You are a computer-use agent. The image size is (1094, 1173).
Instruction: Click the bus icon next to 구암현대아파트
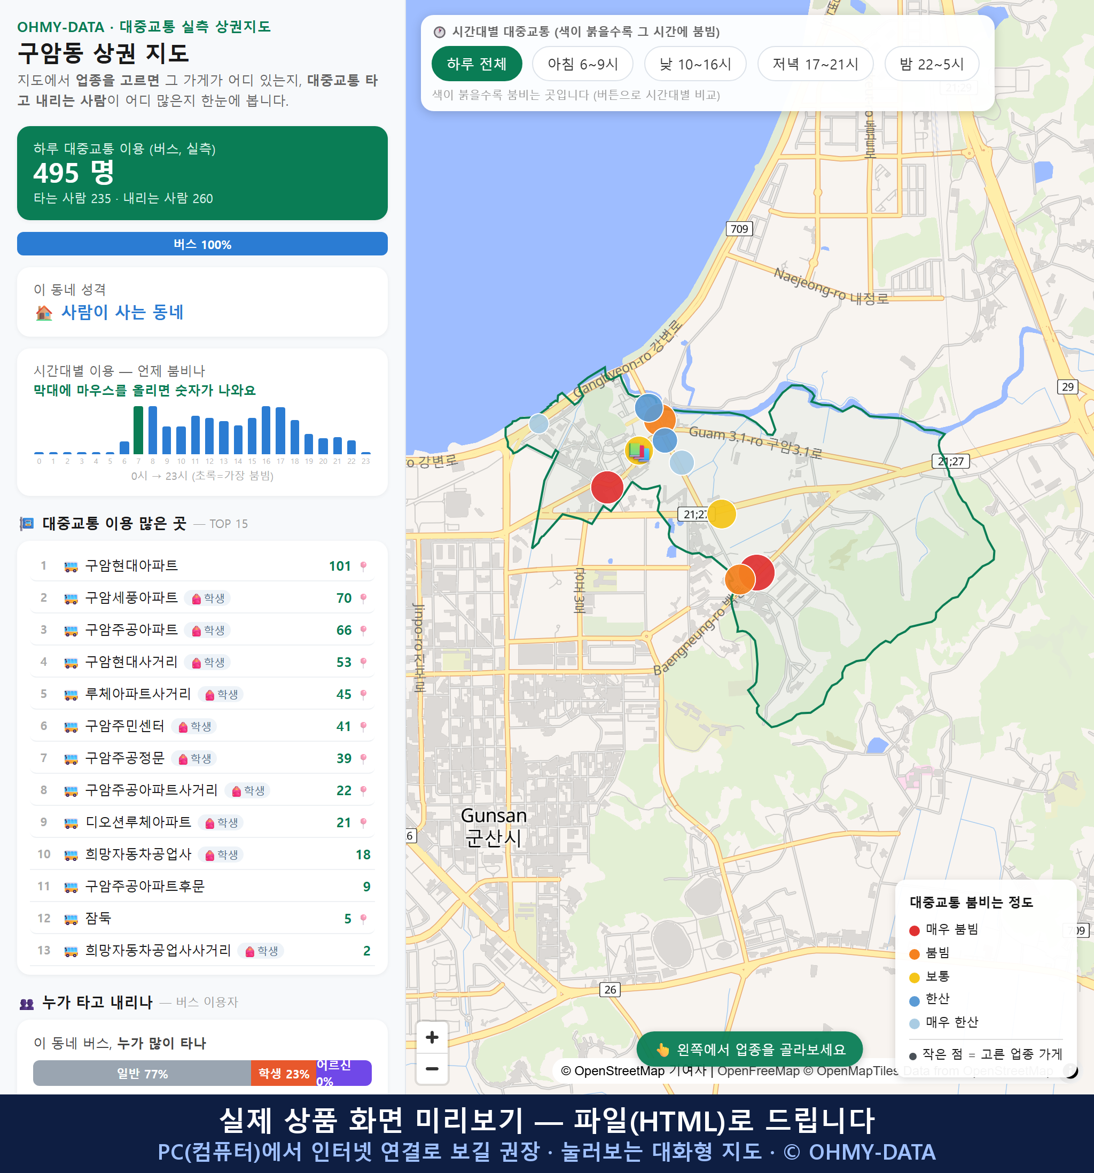71,566
